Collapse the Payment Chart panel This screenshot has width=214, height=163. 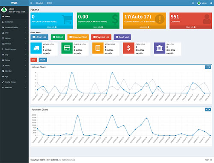tap(206, 110)
